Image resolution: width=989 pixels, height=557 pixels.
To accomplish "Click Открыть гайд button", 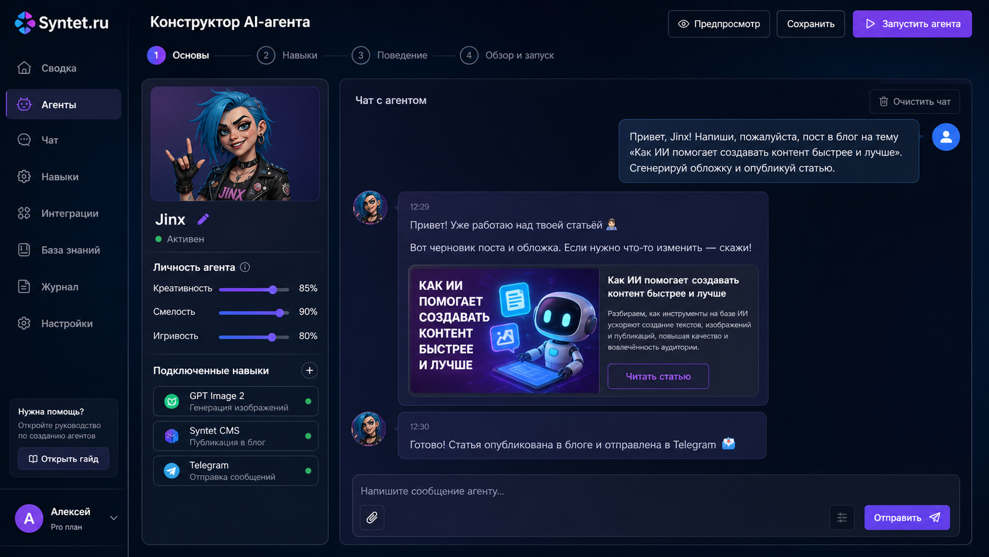I will tap(63, 459).
